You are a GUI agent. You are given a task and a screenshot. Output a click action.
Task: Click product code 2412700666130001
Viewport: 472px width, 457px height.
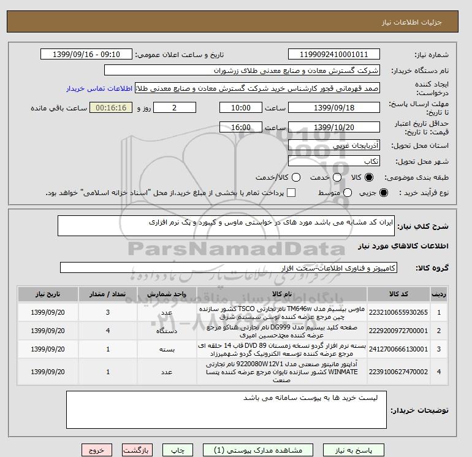[398, 349]
